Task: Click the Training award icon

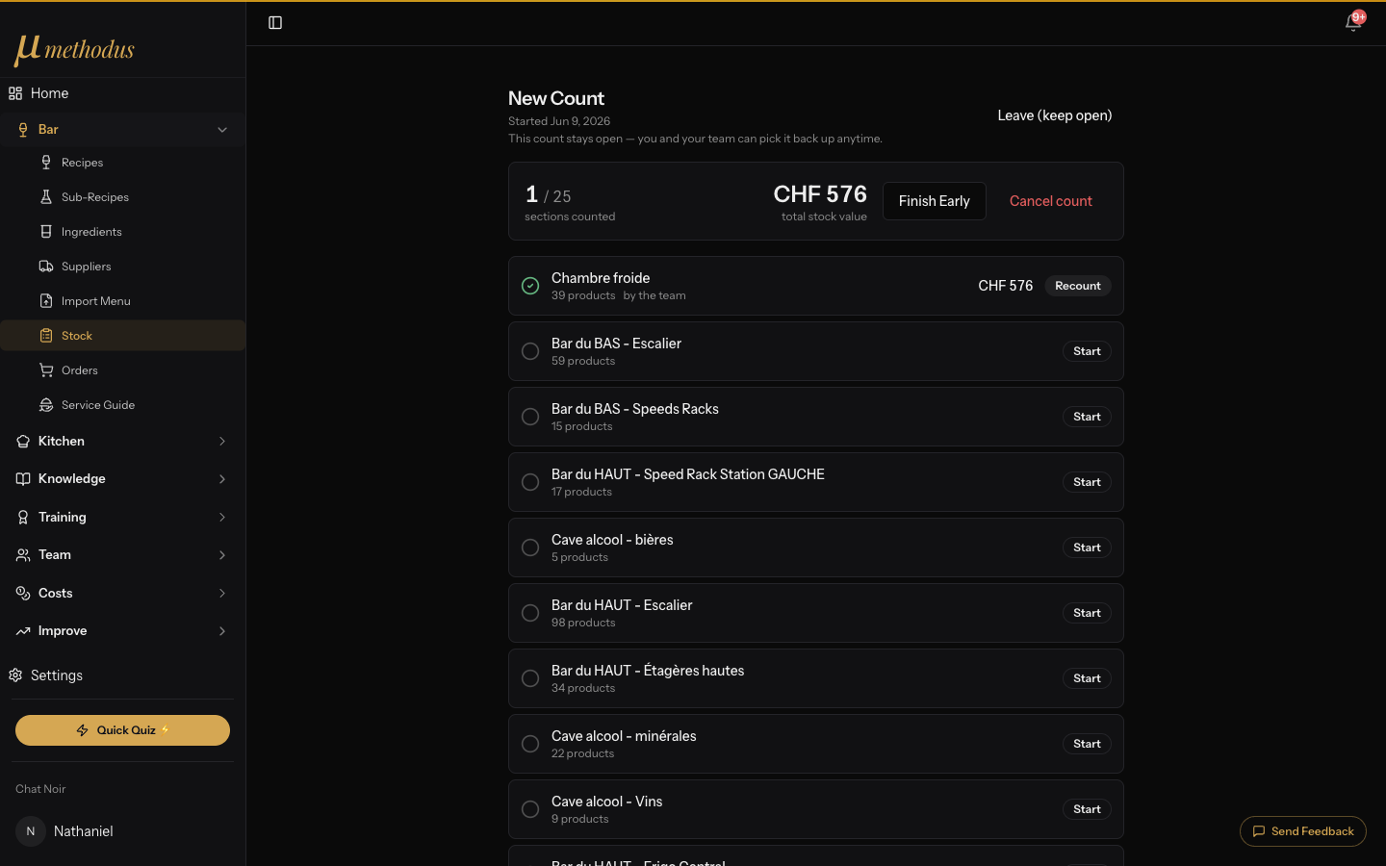Action: [x=23, y=517]
